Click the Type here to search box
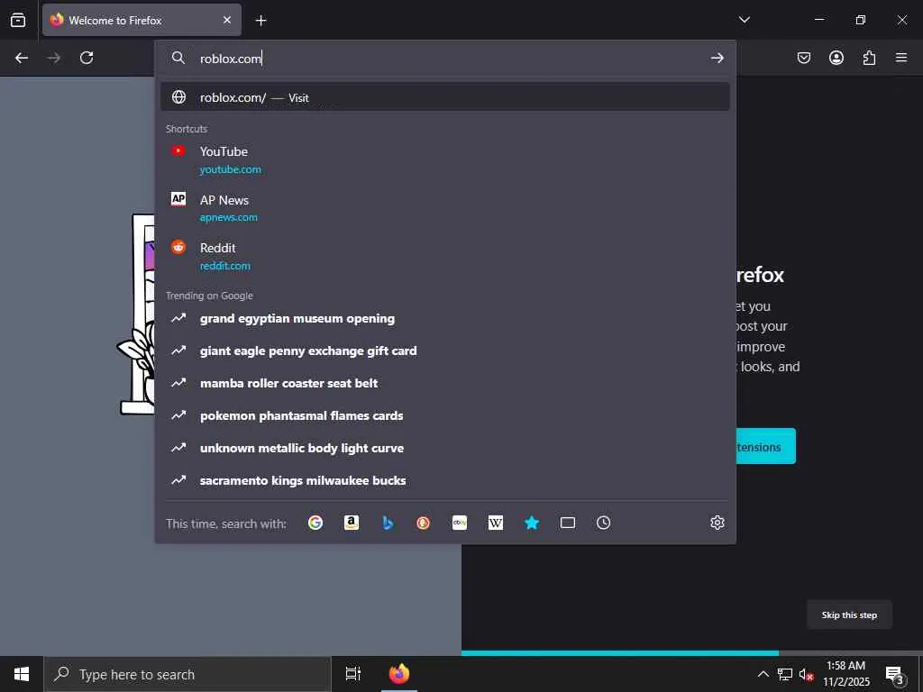Screen dimensions: 923x692 tap(187, 674)
